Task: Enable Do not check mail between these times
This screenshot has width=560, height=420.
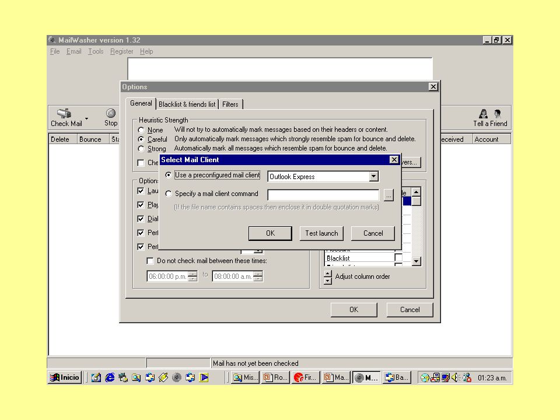Action: [150, 261]
